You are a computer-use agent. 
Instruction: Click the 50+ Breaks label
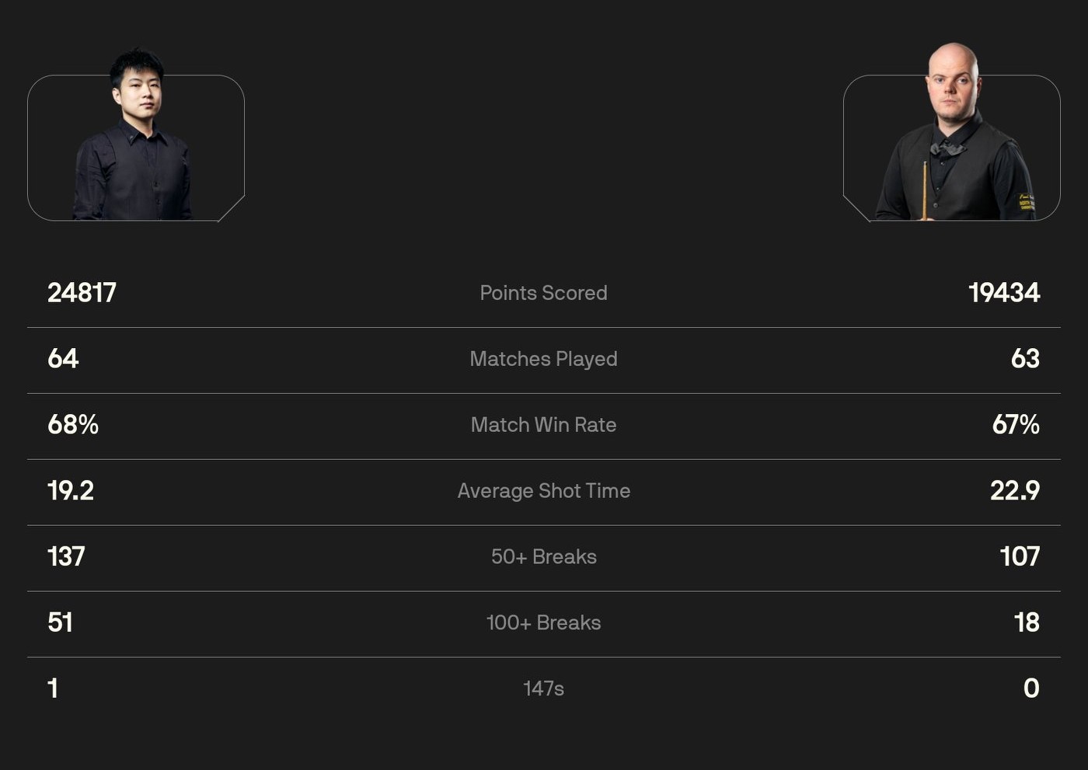point(543,557)
